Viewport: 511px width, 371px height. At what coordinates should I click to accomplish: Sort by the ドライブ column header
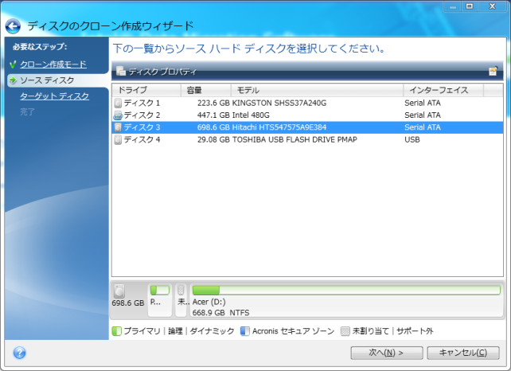click(x=146, y=90)
